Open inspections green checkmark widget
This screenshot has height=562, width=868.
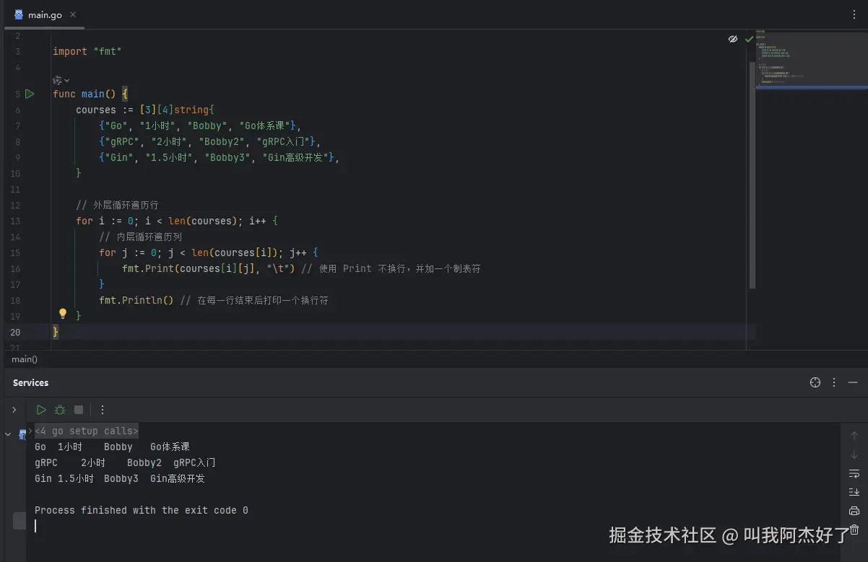click(x=750, y=39)
